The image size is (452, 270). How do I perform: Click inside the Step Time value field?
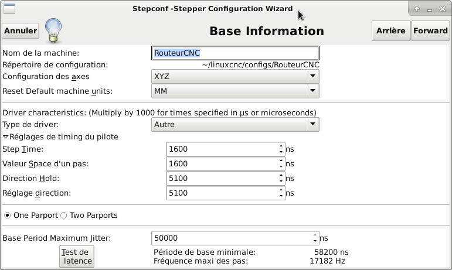(x=222, y=149)
